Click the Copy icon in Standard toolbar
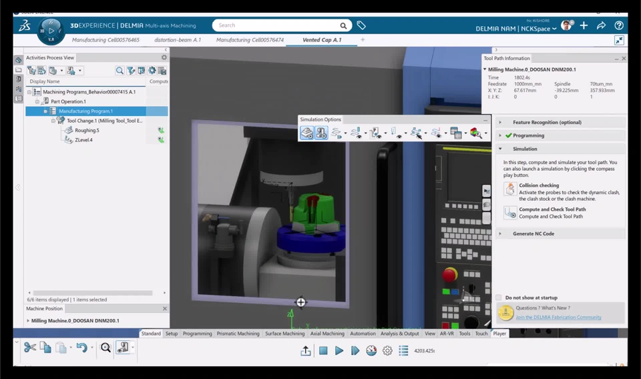The image size is (641, 379). pos(45,348)
